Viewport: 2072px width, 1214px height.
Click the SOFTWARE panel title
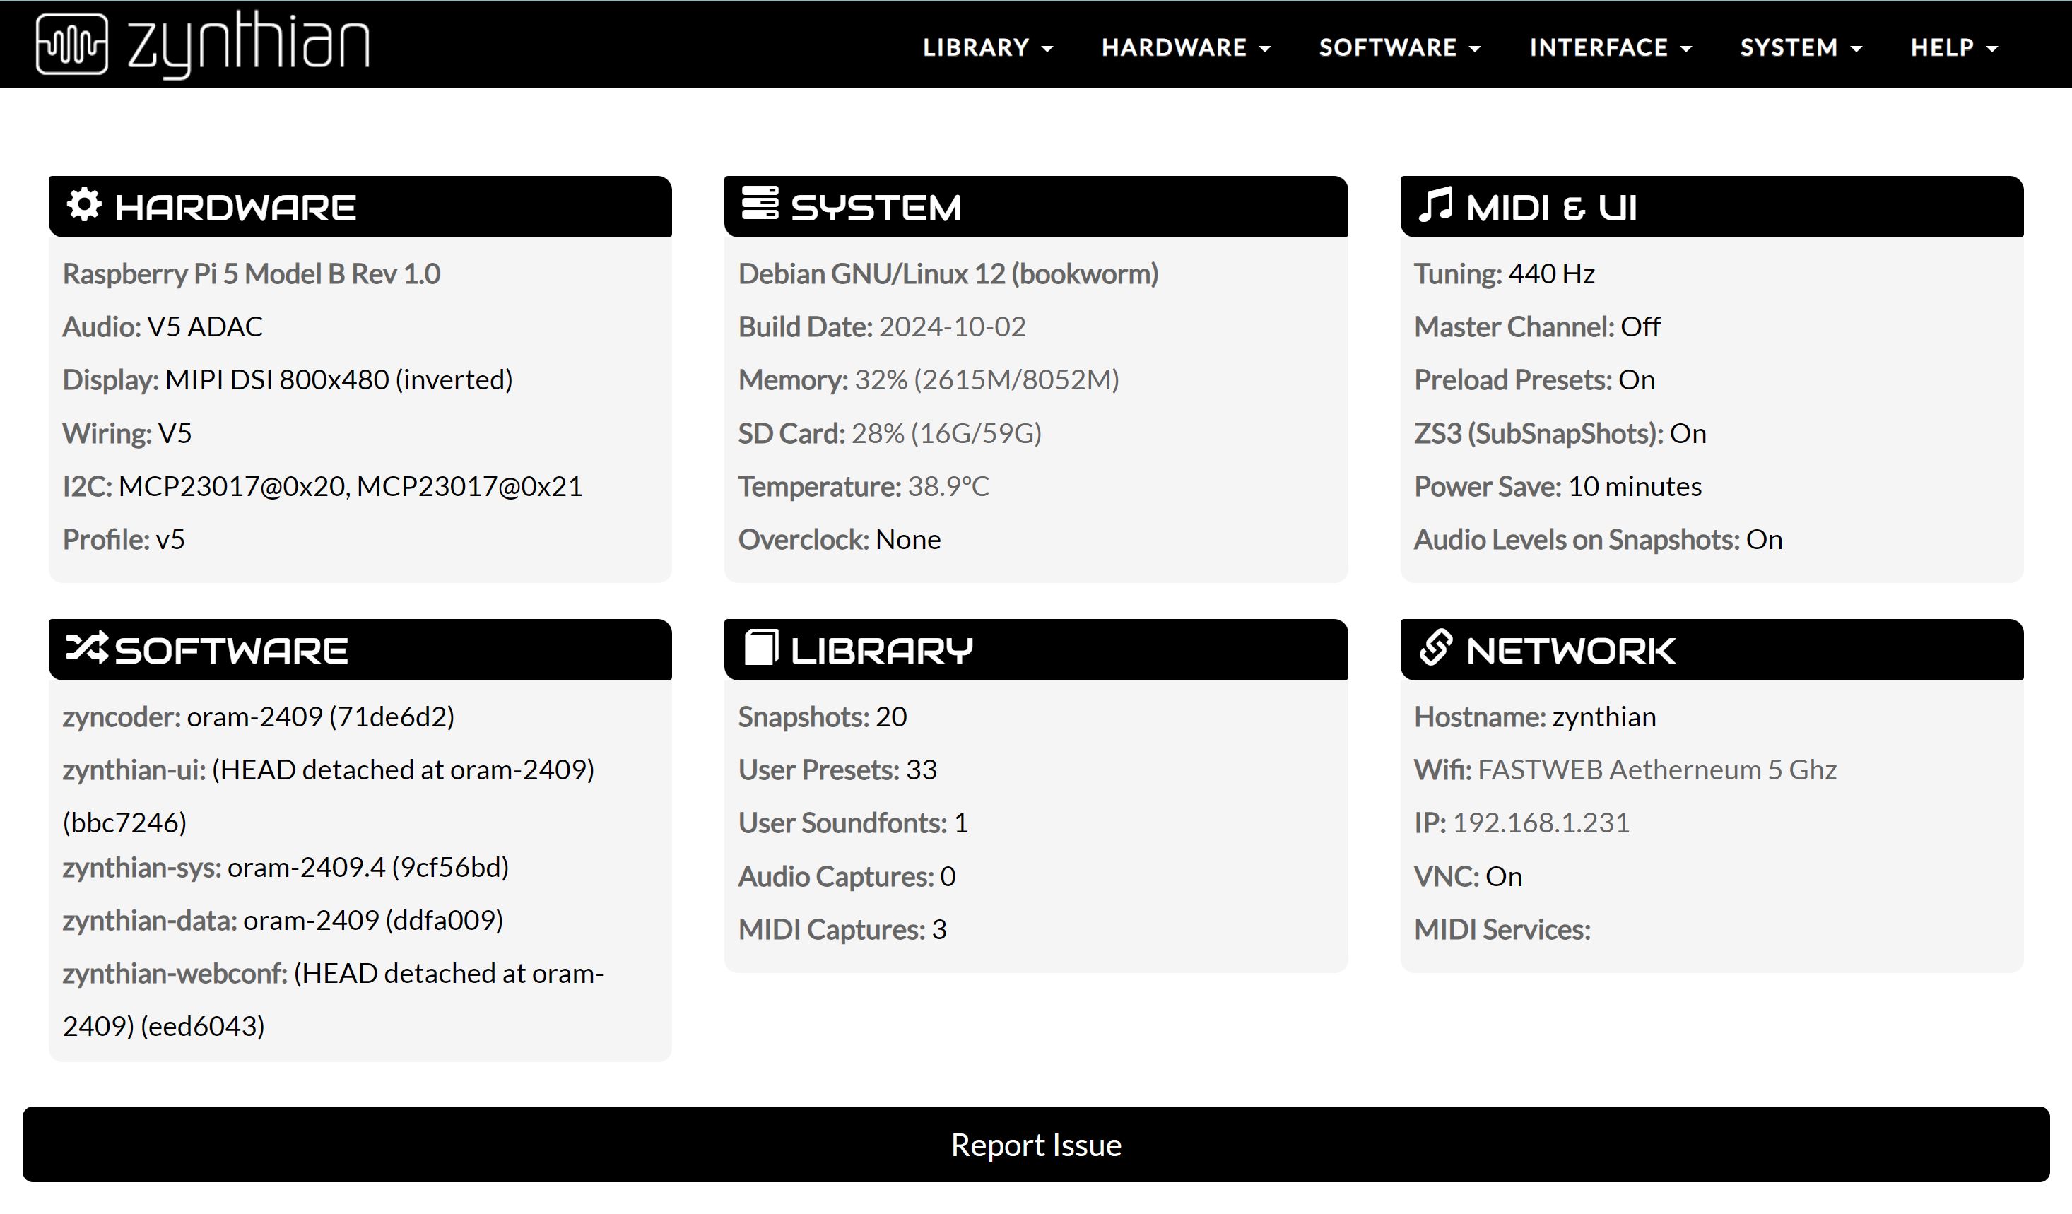coord(231,650)
